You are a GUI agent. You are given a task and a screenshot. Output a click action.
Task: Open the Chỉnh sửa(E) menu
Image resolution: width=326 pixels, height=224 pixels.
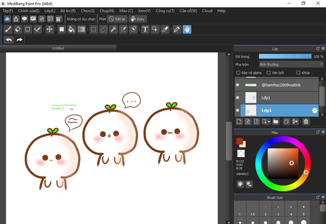[x=29, y=11]
